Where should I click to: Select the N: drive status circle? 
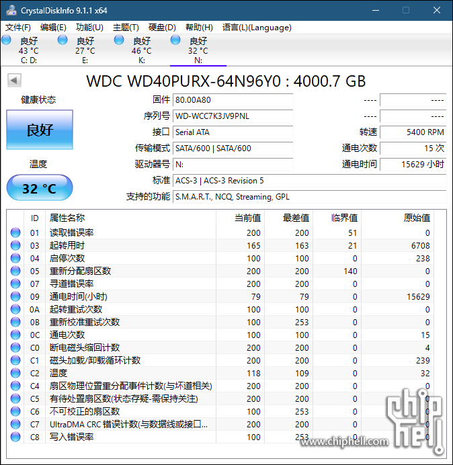click(175, 40)
